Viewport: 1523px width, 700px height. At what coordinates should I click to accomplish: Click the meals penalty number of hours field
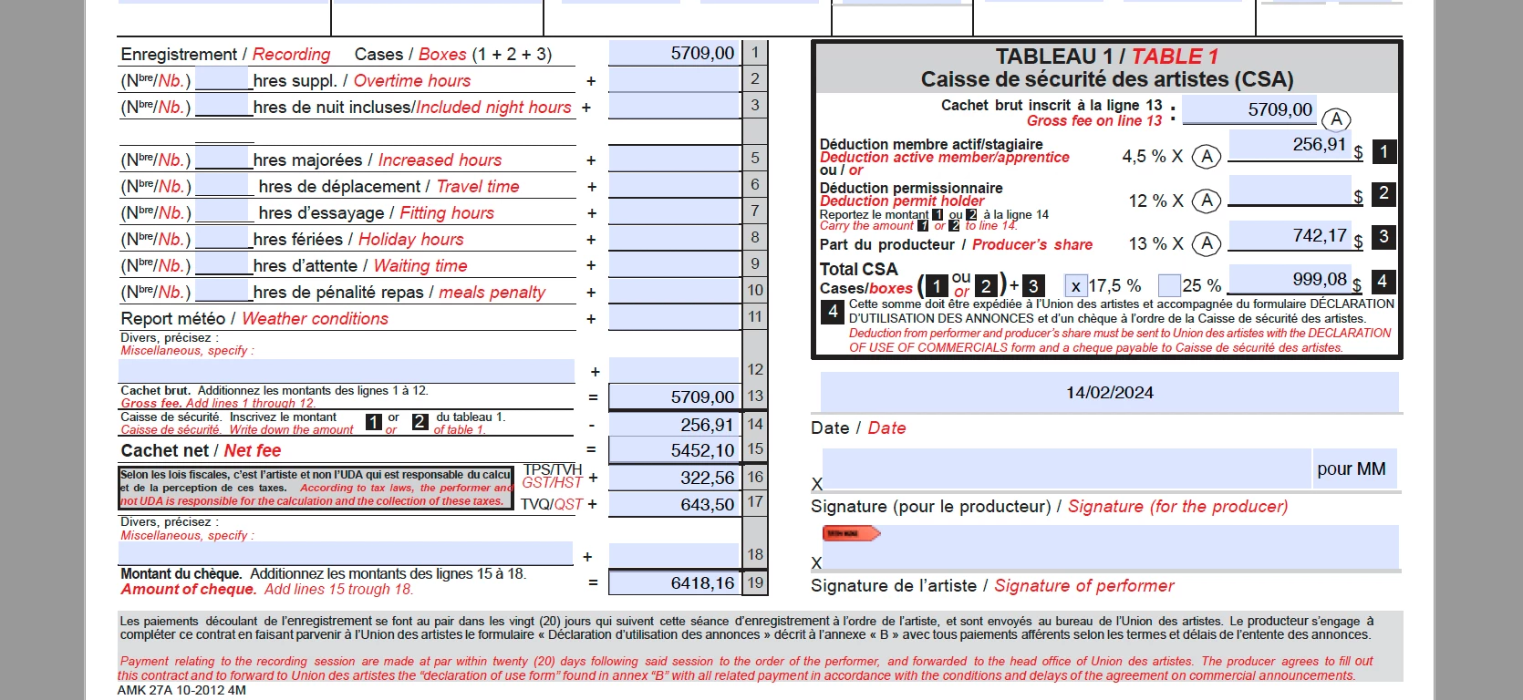coord(222,290)
